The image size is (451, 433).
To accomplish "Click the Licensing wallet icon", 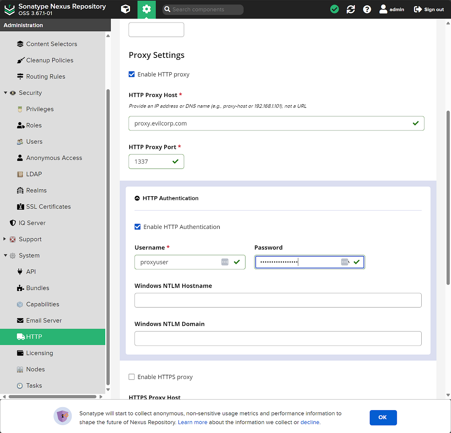I will (20, 353).
